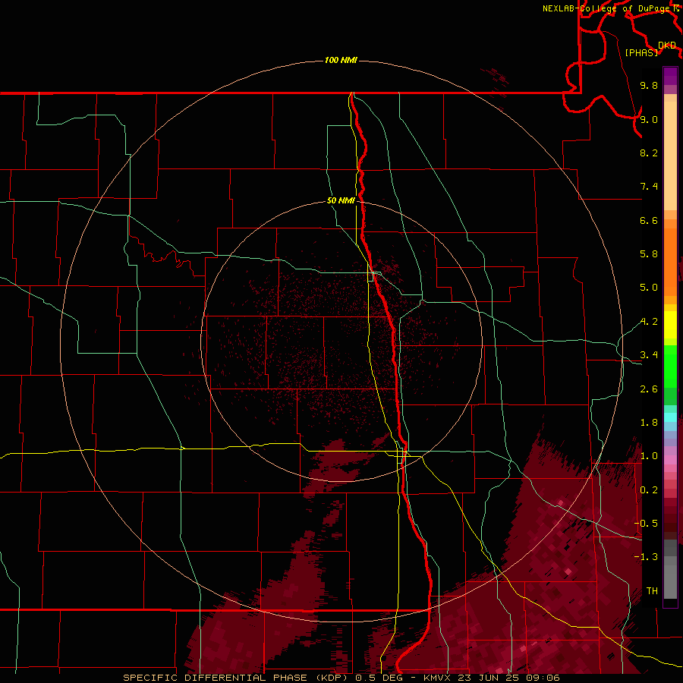683x683 pixels.
Task: Pick the yellow segment of the color bar
Action: (670, 325)
